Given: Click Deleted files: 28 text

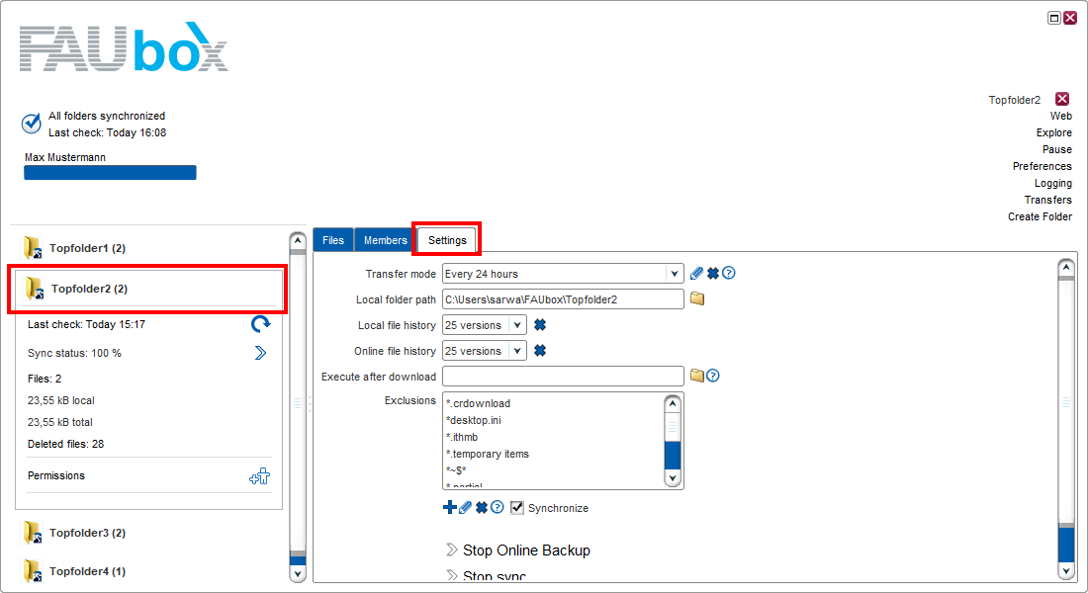Looking at the screenshot, I should tap(66, 444).
